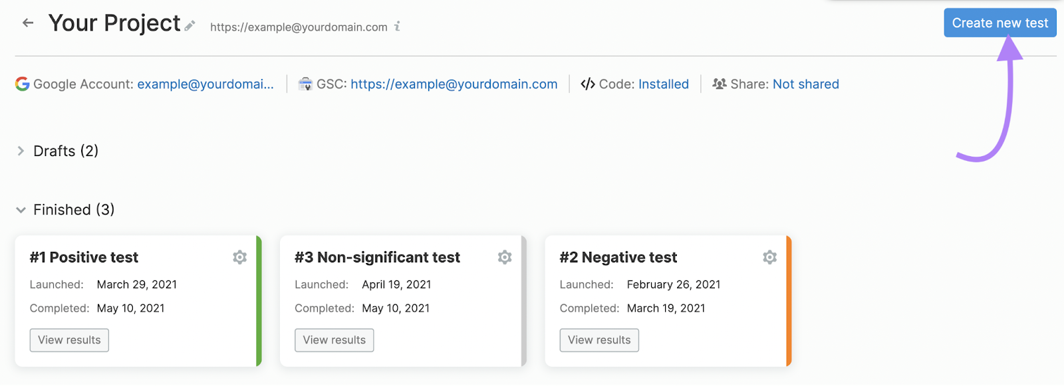The image size is (1064, 386).
Task: Click the Installed code status link
Action: click(x=663, y=84)
